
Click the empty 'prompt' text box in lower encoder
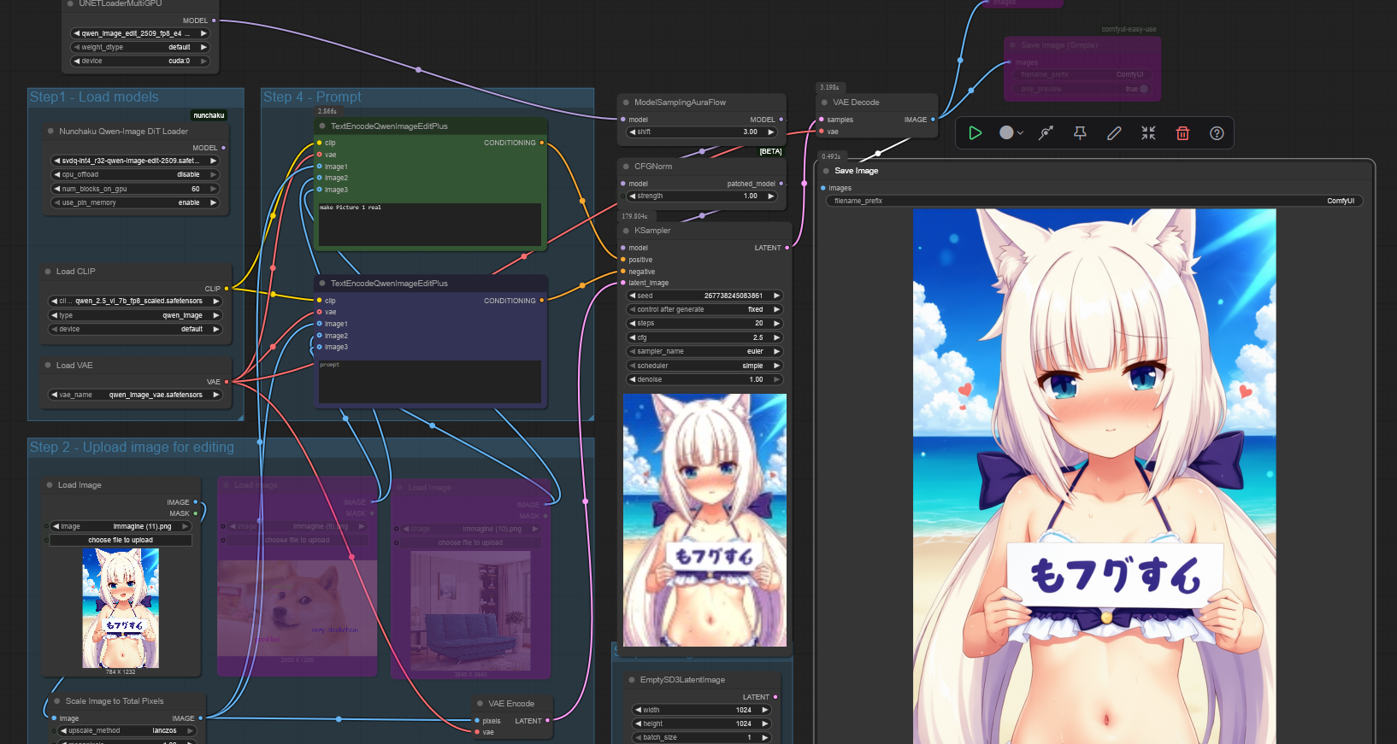pos(430,382)
